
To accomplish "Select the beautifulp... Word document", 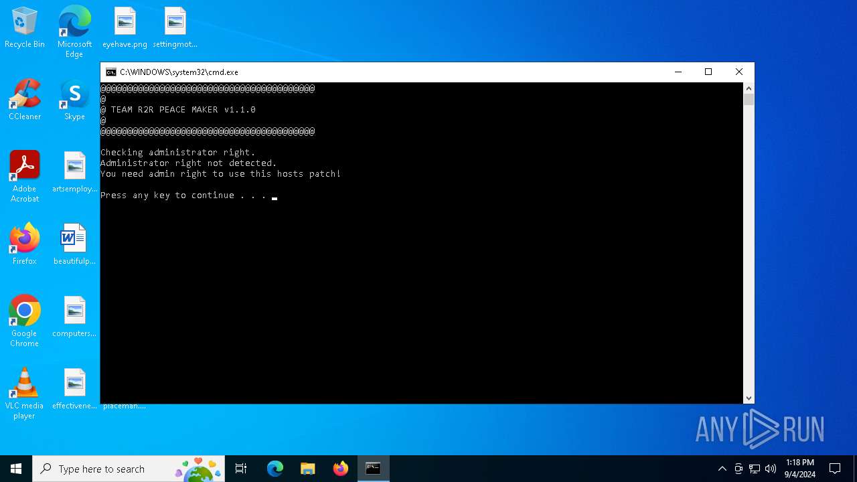I will [74, 245].
